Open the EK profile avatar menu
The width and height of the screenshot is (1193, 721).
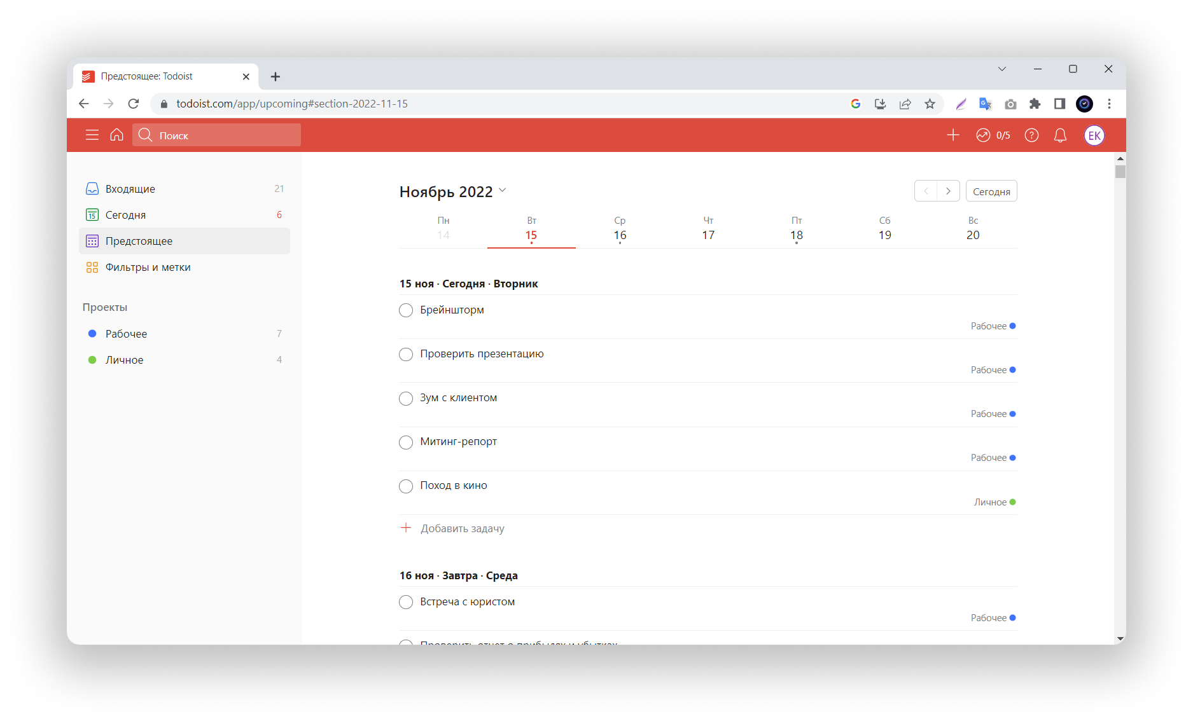coord(1094,135)
